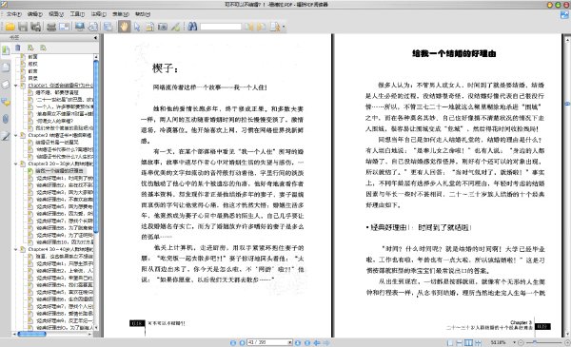Collapse the Chapter3 bookmark node
Screen dimensions: 571x347
15,164
